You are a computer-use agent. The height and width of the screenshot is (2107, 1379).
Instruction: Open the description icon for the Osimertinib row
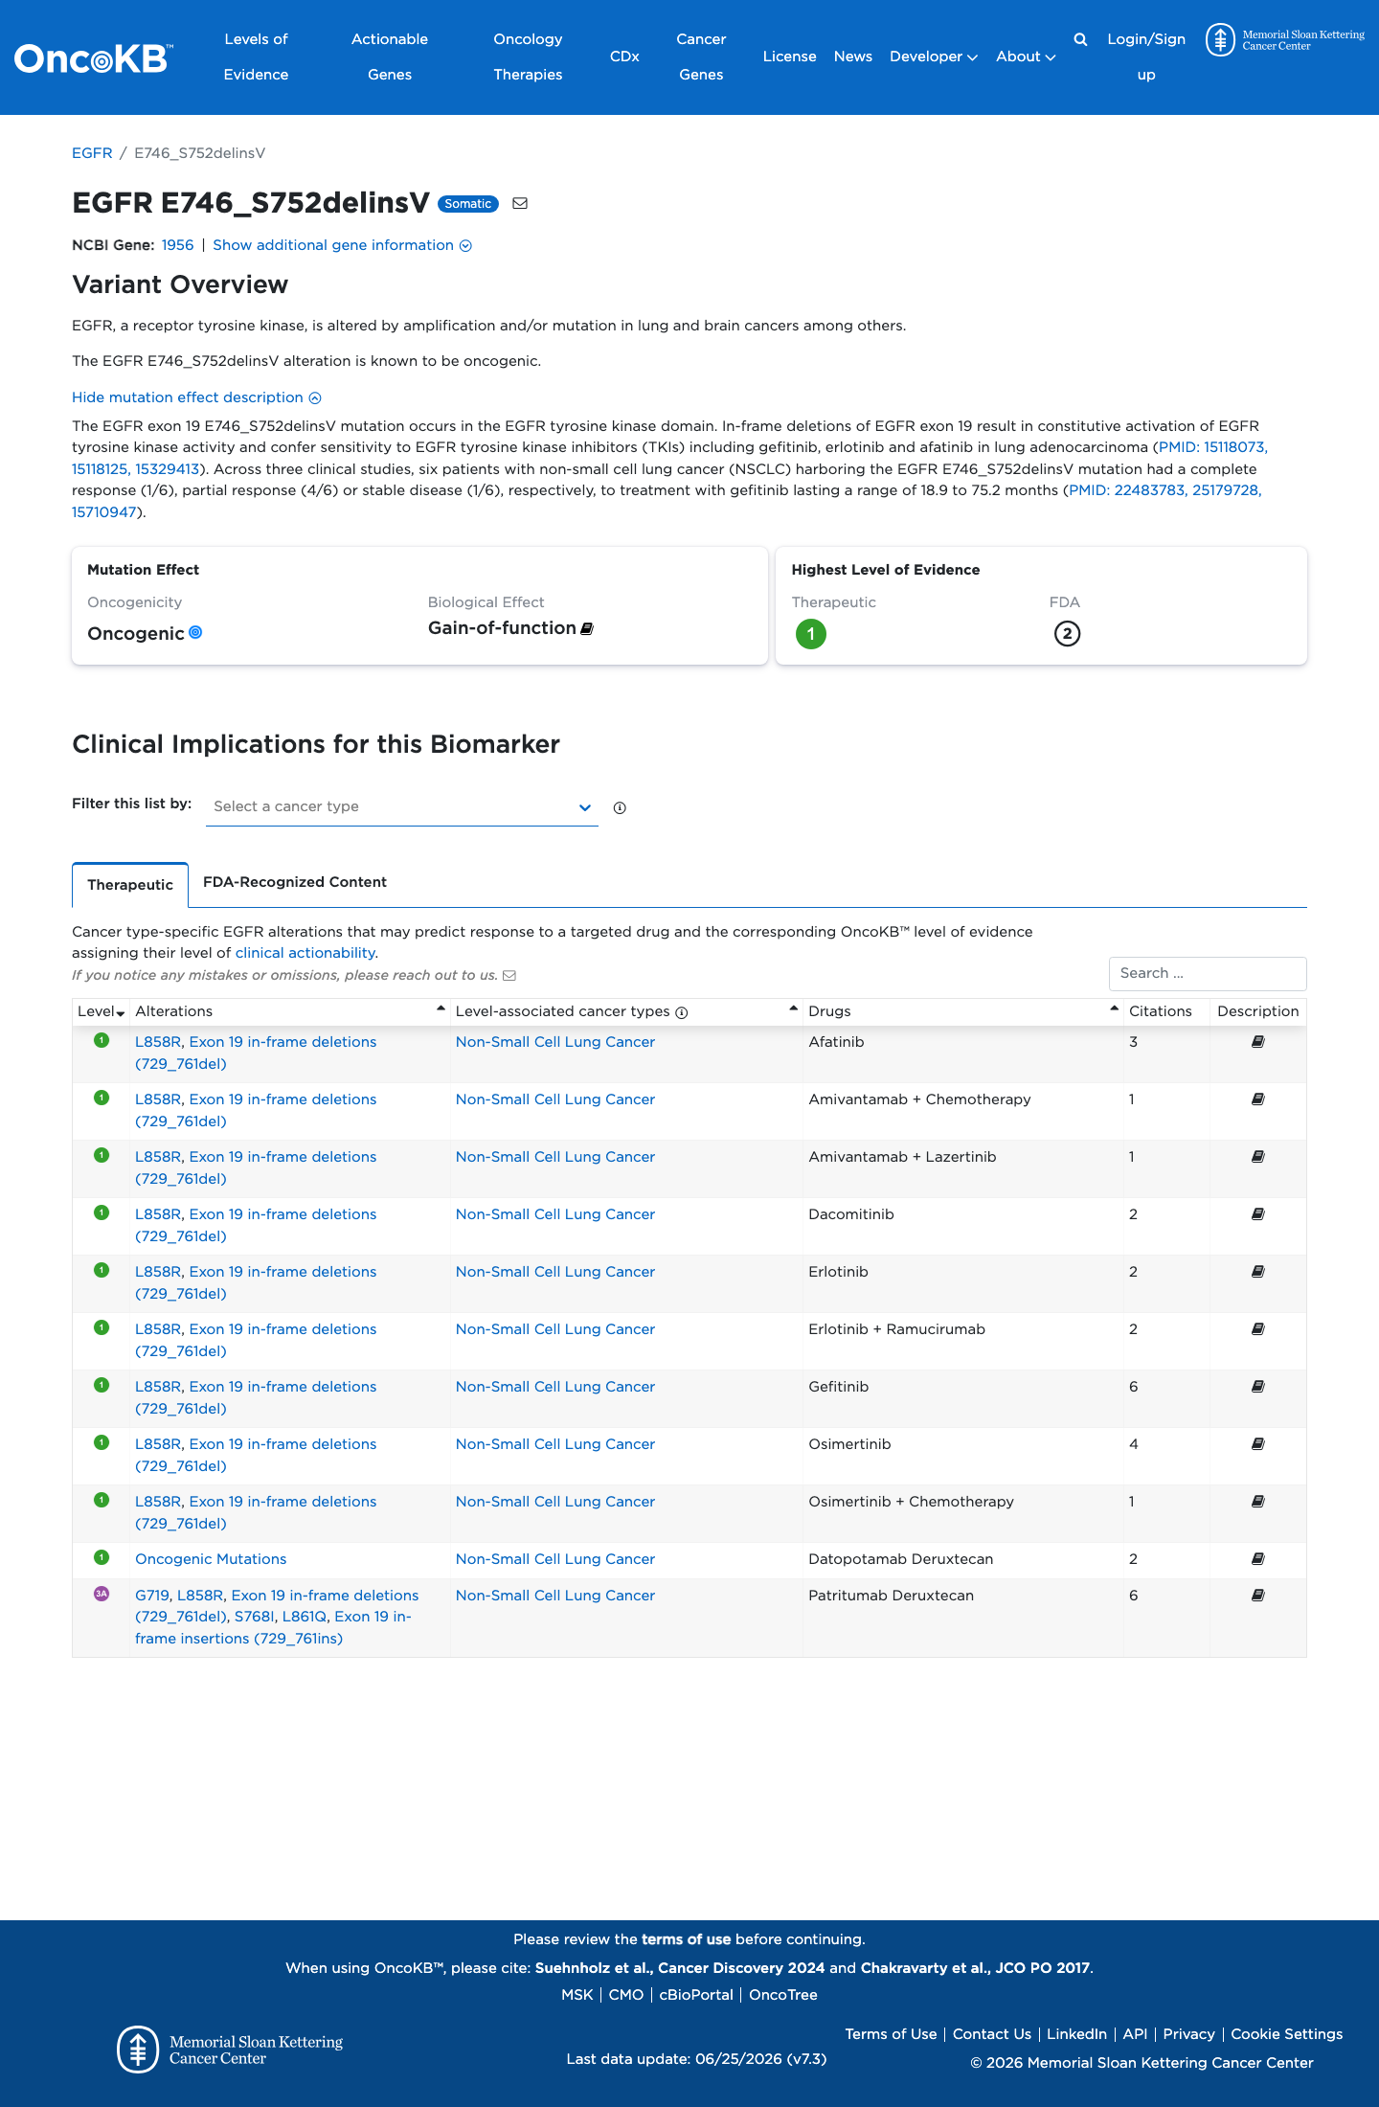pos(1258,1444)
